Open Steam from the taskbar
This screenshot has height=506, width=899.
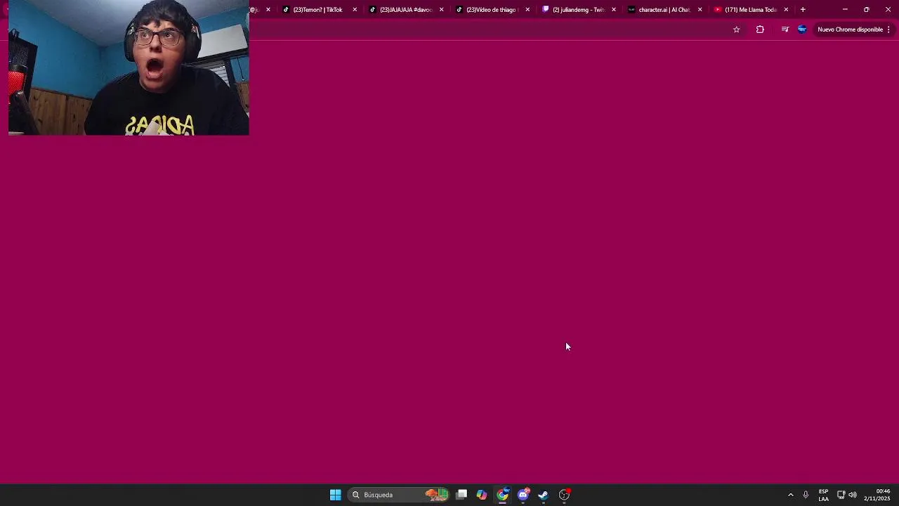click(543, 495)
